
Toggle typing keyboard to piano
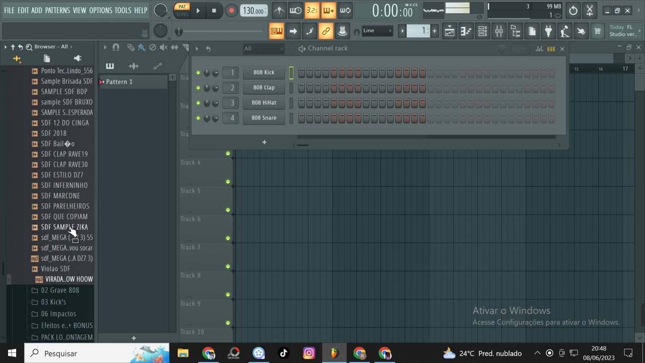click(276, 31)
